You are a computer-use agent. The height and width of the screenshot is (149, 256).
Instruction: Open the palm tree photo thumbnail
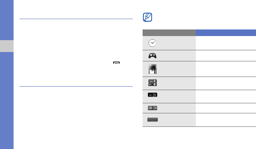coord(152,69)
